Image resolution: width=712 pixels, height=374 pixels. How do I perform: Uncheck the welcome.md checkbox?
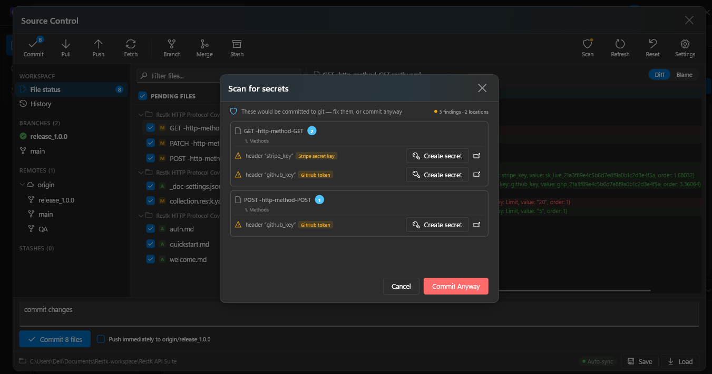[150, 259]
